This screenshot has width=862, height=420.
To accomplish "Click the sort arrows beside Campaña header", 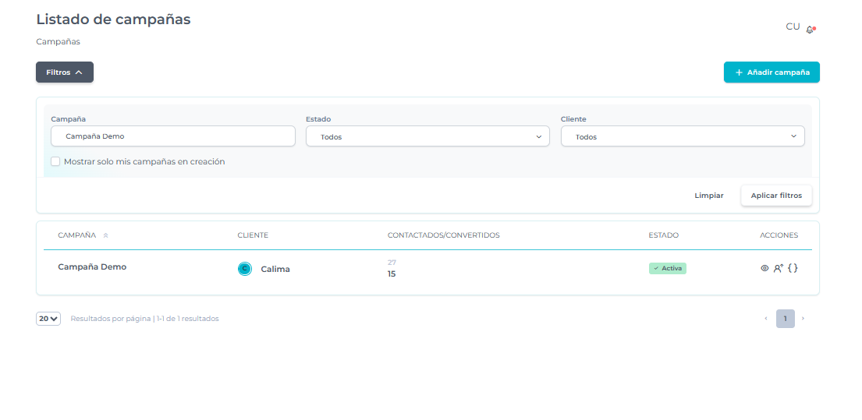I will (x=105, y=235).
